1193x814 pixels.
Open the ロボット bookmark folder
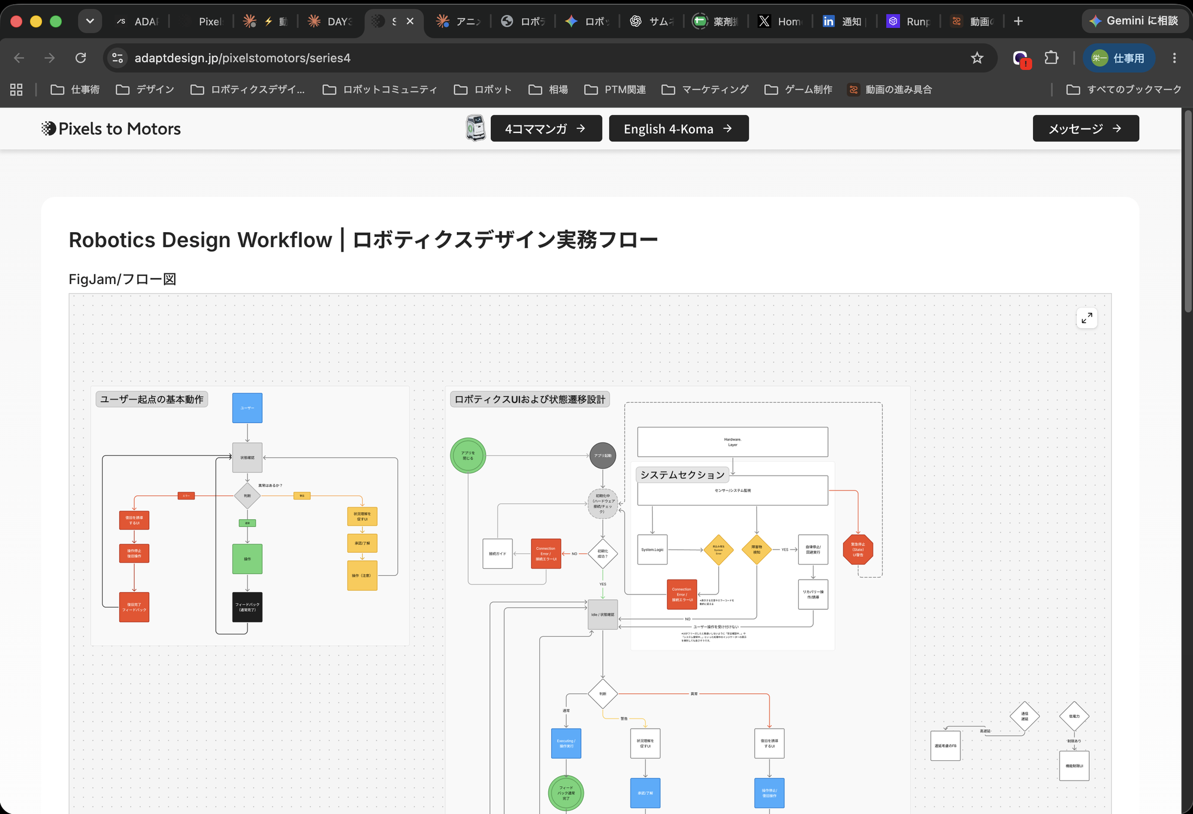pos(483,90)
